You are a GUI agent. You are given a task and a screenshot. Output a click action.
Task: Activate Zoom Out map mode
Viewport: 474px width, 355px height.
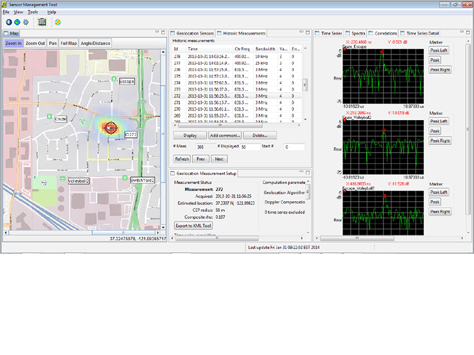[x=35, y=43]
